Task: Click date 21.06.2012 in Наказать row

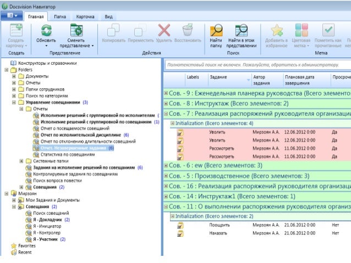Action: pos(300,233)
